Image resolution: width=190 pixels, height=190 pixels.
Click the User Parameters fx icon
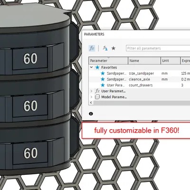point(97,91)
